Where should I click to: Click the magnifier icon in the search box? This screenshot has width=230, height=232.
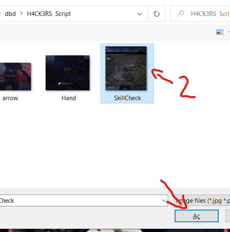tap(180, 14)
